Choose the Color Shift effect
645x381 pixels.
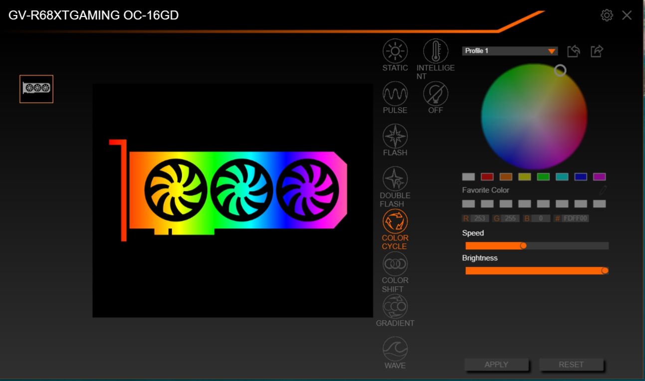point(395,264)
